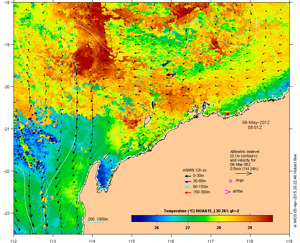This screenshot has height=243, width=300.
Task: Click the latitude axis label '-22'
Action: point(6,171)
